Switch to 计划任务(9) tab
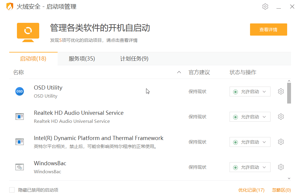Viewport: 302px width, 194px height. [134, 59]
